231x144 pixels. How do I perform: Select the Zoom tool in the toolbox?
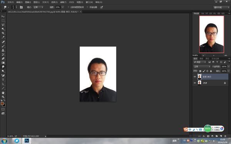(x=3, y=97)
